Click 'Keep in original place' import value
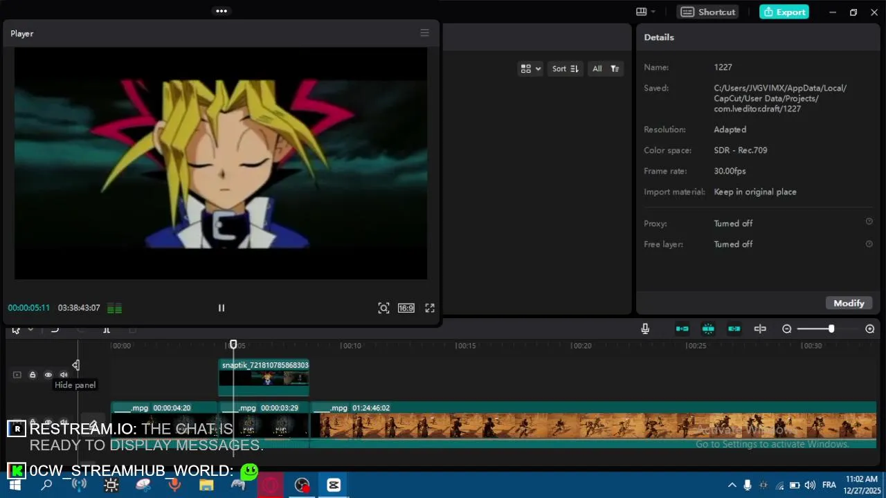The width and height of the screenshot is (886, 498). (755, 192)
